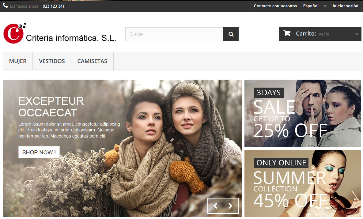The height and width of the screenshot is (219, 363).
Task: Click the phone icon in top bar
Action: pyautogui.click(x=5, y=6)
